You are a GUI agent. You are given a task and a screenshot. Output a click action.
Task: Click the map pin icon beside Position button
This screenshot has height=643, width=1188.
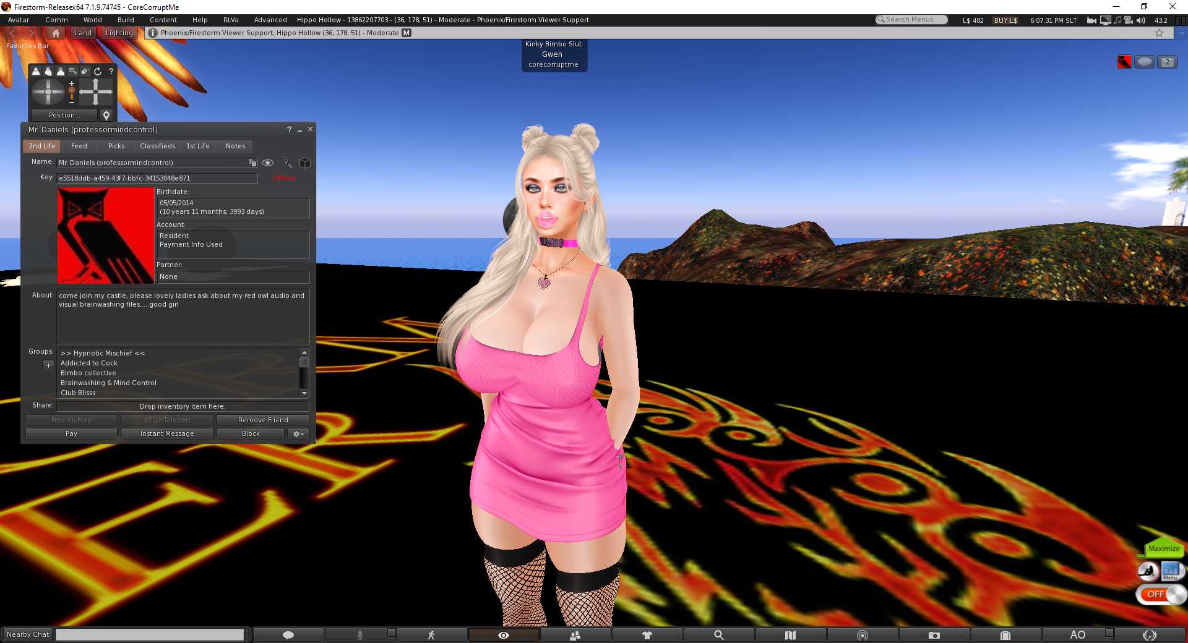coord(106,116)
